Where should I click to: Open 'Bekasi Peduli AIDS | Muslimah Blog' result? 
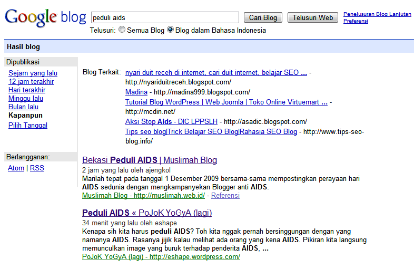150,160
